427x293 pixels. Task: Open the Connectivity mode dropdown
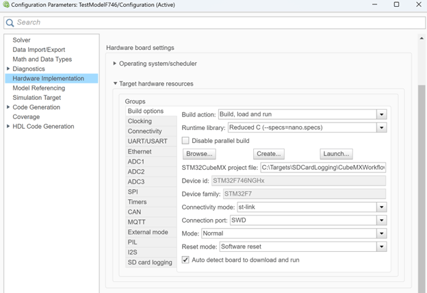pyautogui.click(x=382, y=207)
